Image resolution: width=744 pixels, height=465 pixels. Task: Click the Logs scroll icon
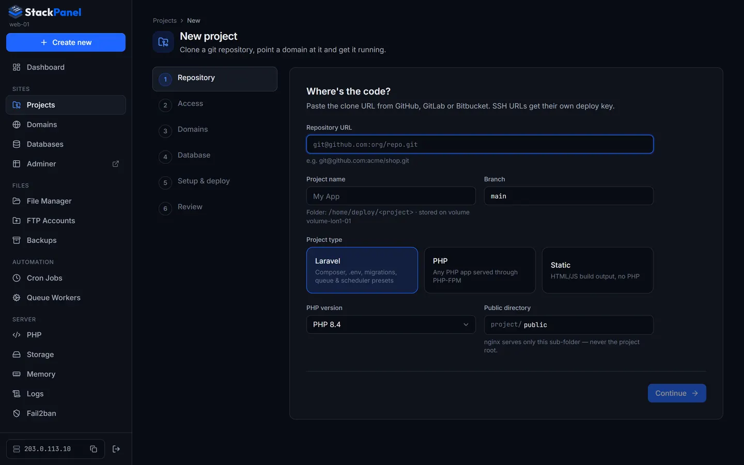(17, 394)
